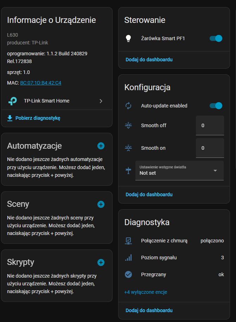Click the Przegrzany label
The width and height of the screenshot is (236, 322).
[x=154, y=274]
